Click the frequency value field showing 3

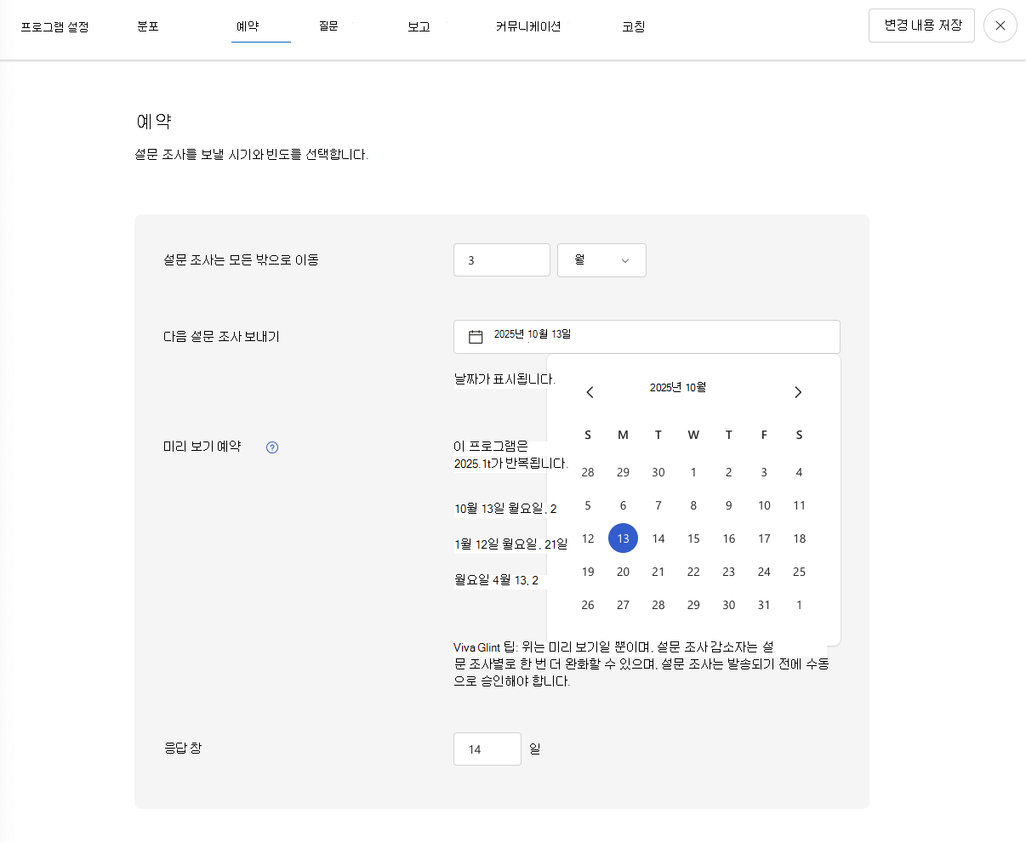click(x=501, y=259)
